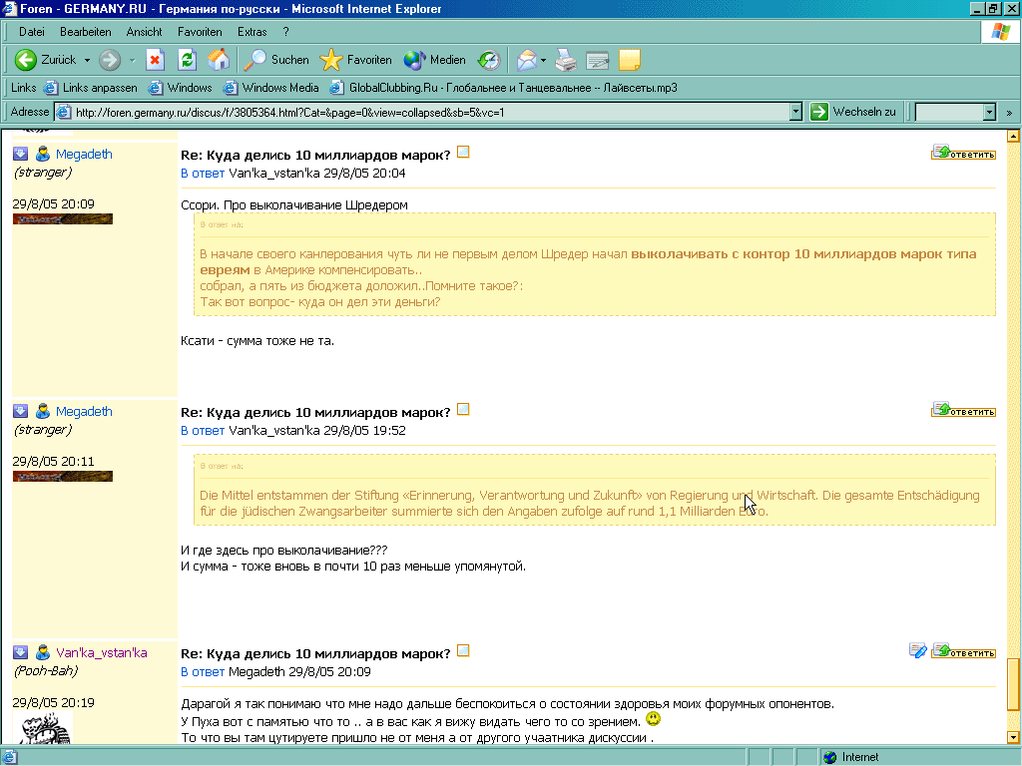1022x766 pixels.
Task: Open the Suchen search panel
Action: coord(276,60)
